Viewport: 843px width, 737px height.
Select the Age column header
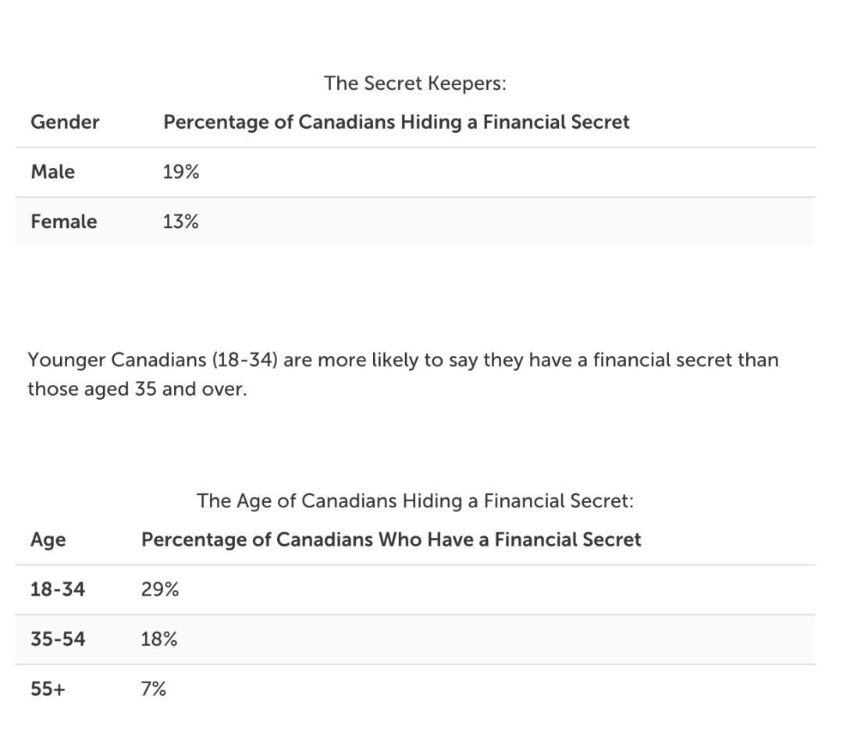(x=48, y=539)
